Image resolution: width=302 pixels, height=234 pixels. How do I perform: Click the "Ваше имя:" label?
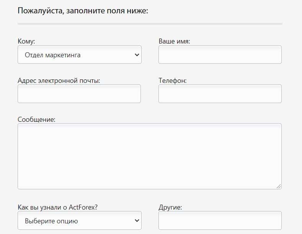click(x=174, y=41)
